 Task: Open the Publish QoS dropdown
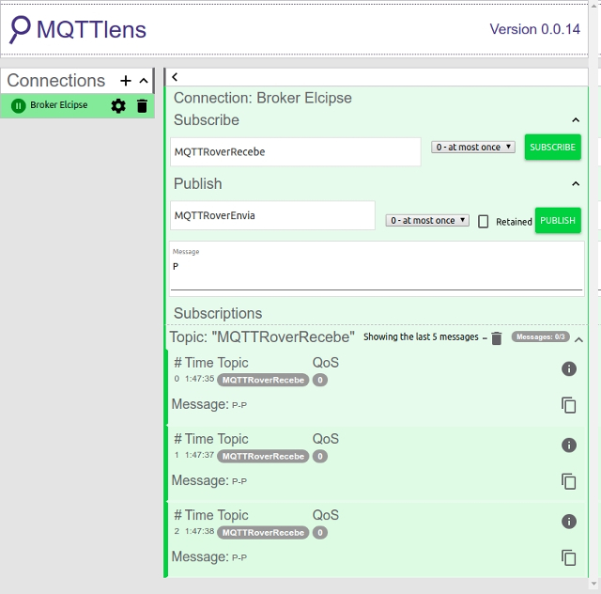coord(427,220)
